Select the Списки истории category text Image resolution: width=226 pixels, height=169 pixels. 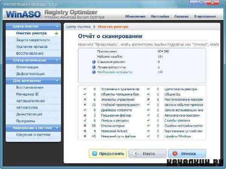point(113,126)
